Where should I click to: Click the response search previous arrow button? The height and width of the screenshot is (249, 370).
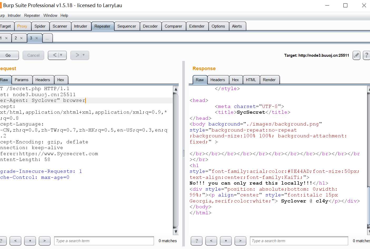(x=211, y=241)
